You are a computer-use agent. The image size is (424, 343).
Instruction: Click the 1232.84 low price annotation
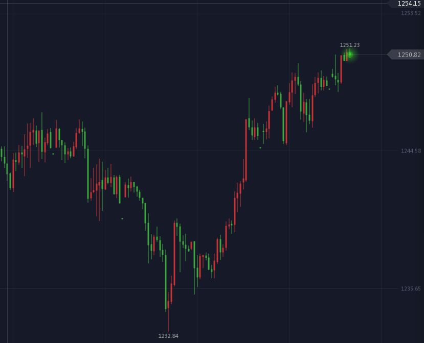tap(168, 336)
